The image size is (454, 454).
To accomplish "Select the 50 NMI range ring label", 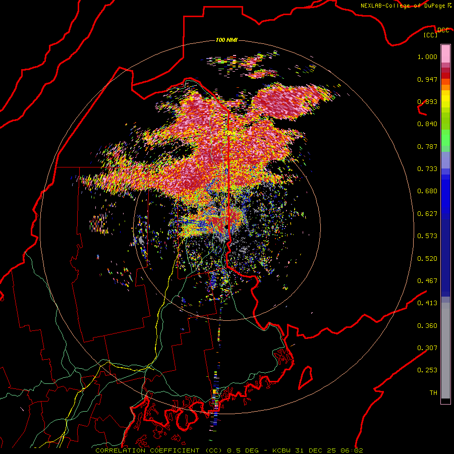I will [x=226, y=133].
